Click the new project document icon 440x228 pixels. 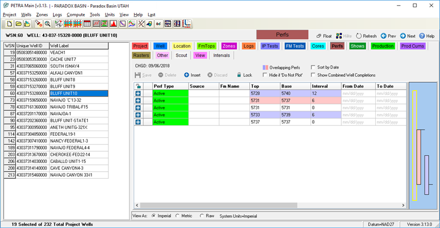(x=10, y=24)
